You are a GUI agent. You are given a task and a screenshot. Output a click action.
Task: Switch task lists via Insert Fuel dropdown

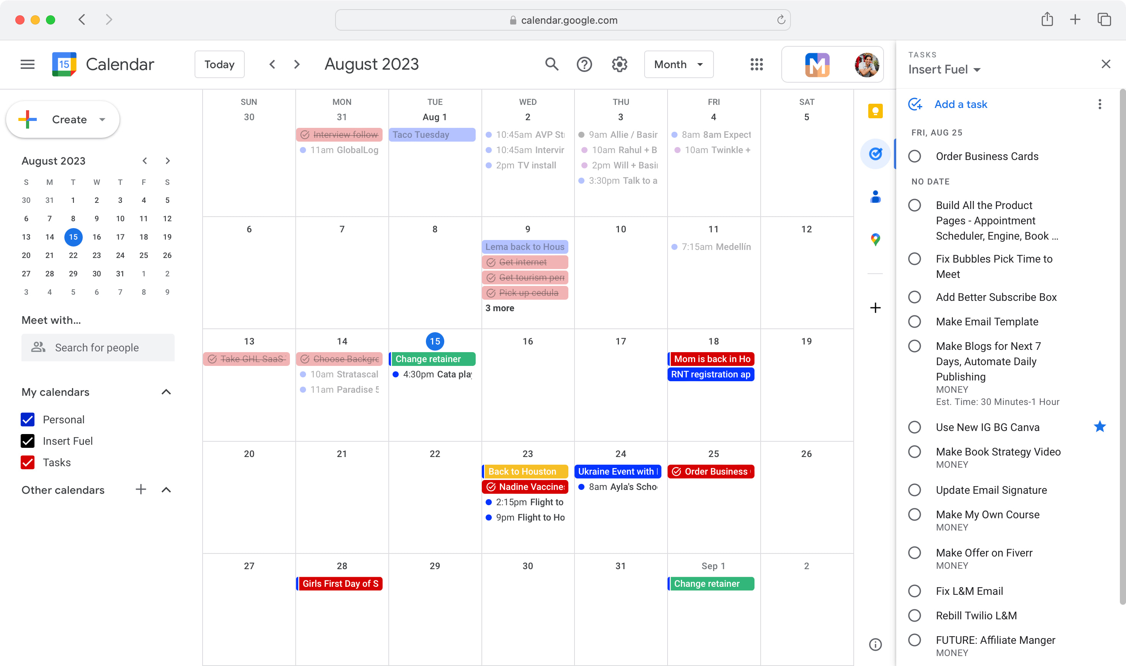pyautogui.click(x=944, y=69)
